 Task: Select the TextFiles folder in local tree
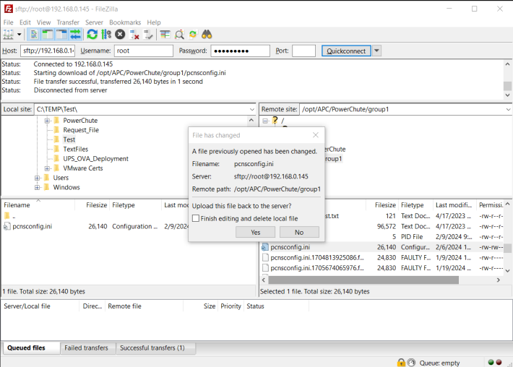coord(76,150)
